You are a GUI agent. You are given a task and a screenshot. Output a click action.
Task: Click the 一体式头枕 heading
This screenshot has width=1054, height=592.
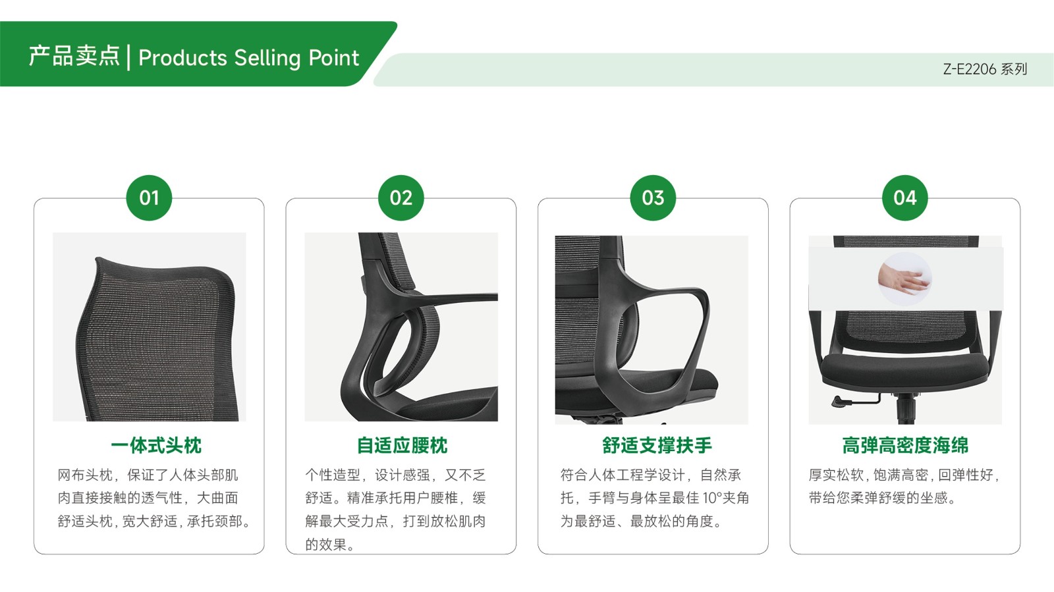coord(156,446)
